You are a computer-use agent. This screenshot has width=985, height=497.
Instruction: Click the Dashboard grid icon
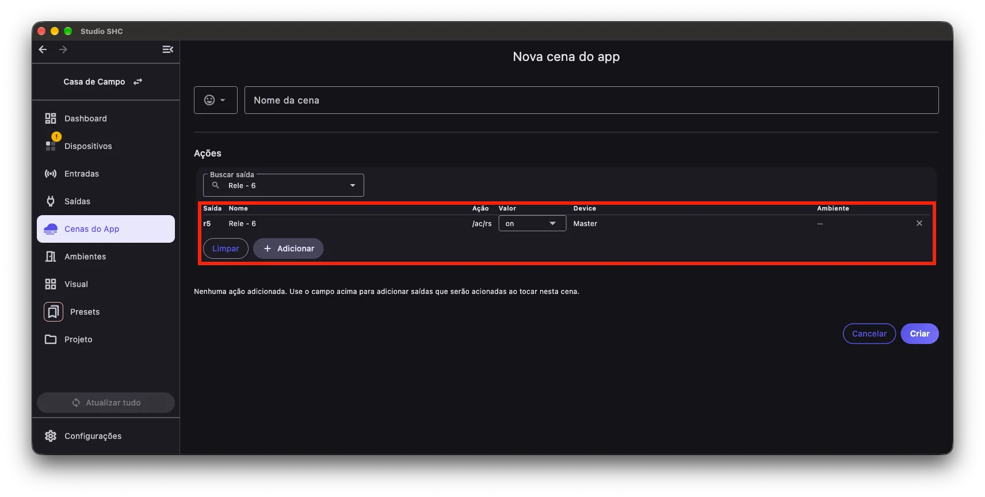51,118
